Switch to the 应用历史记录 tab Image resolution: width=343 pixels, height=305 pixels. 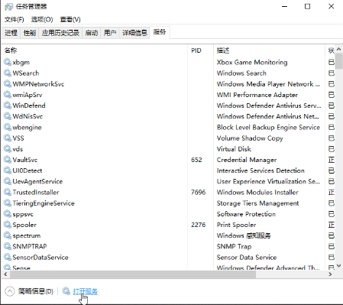[x=60, y=33]
